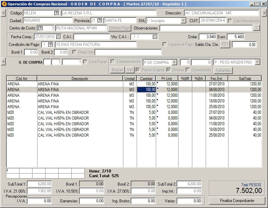Open the Centro de Costo lookup icon
268x208 pixels.
41,28
